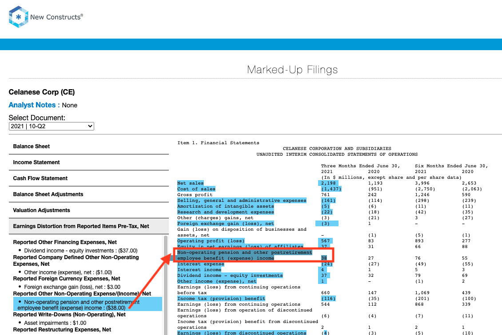The width and height of the screenshot is (502, 335).
Task: Click the Celanese Corp (CE) company title
Action: point(42,92)
